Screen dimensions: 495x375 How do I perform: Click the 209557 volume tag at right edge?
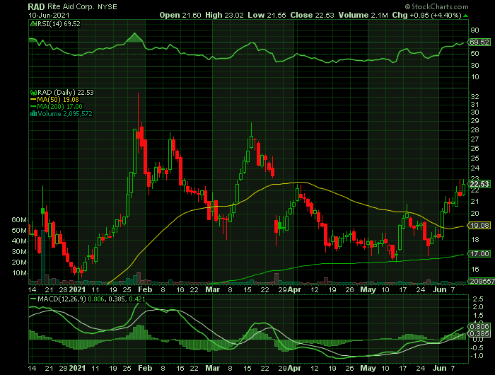(x=481, y=281)
